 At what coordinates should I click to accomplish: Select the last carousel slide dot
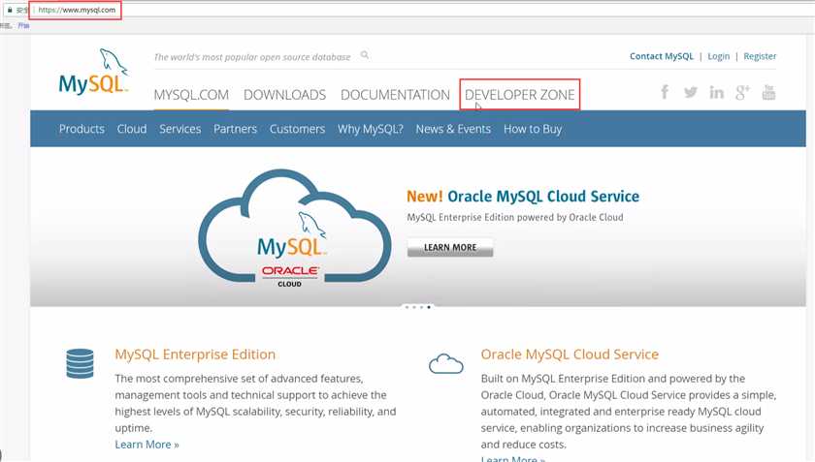click(429, 307)
